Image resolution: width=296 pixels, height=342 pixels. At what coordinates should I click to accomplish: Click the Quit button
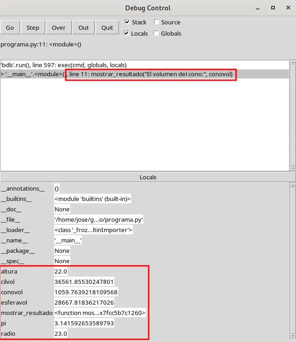[x=107, y=27]
